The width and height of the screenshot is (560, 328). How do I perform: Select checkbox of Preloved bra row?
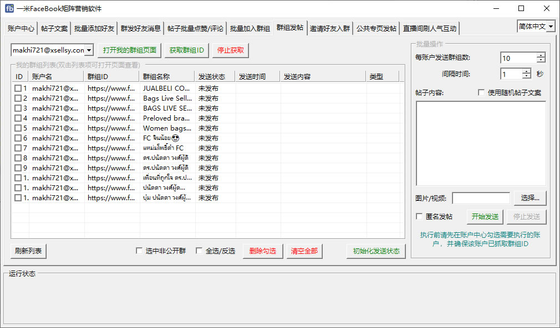point(18,118)
